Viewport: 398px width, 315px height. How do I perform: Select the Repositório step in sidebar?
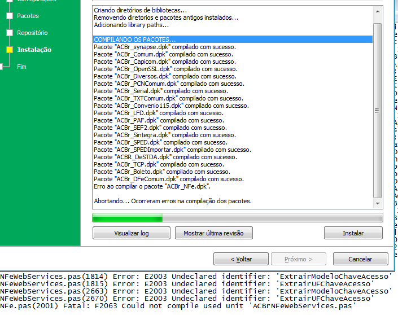(32, 33)
